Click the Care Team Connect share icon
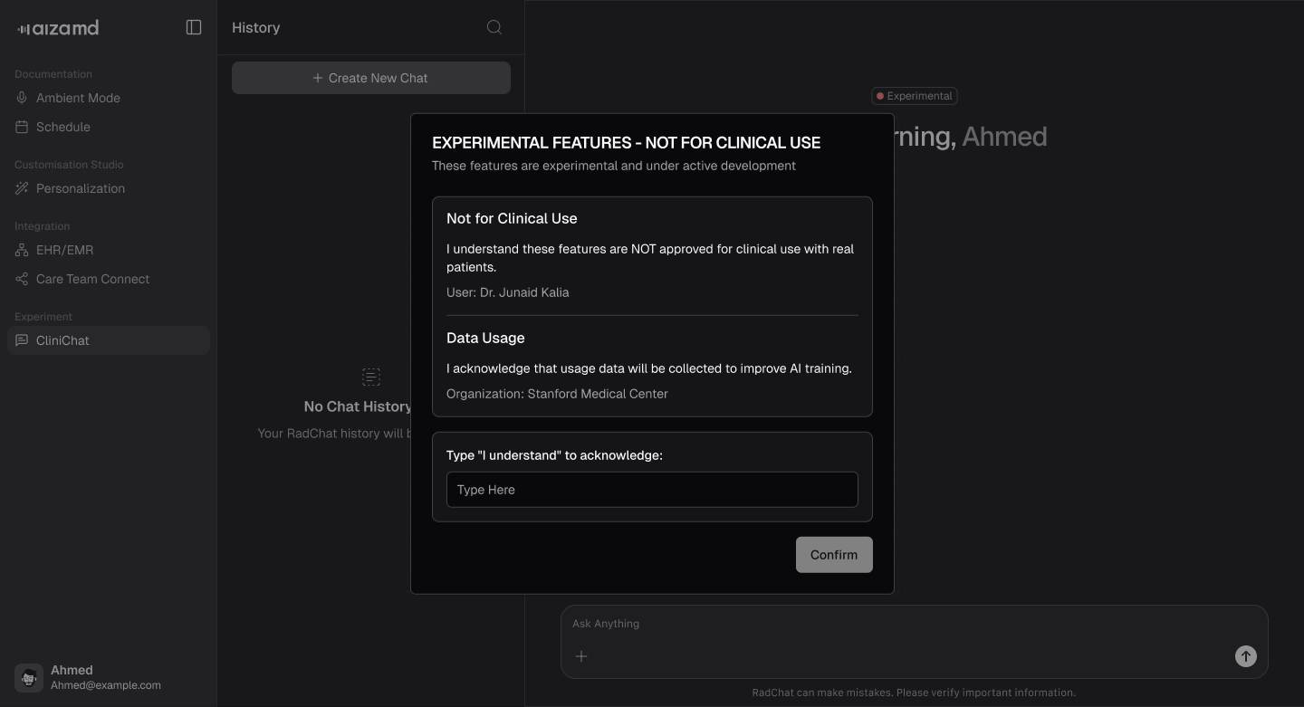Image resolution: width=1304 pixels, height=707 pixels. (22, 279)
